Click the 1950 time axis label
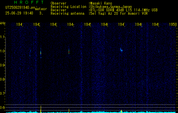This screenshot has height=113, width=178. click(x=173, y=24)
